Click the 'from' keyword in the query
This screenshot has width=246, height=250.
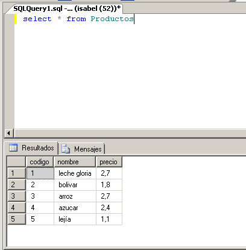76,19
